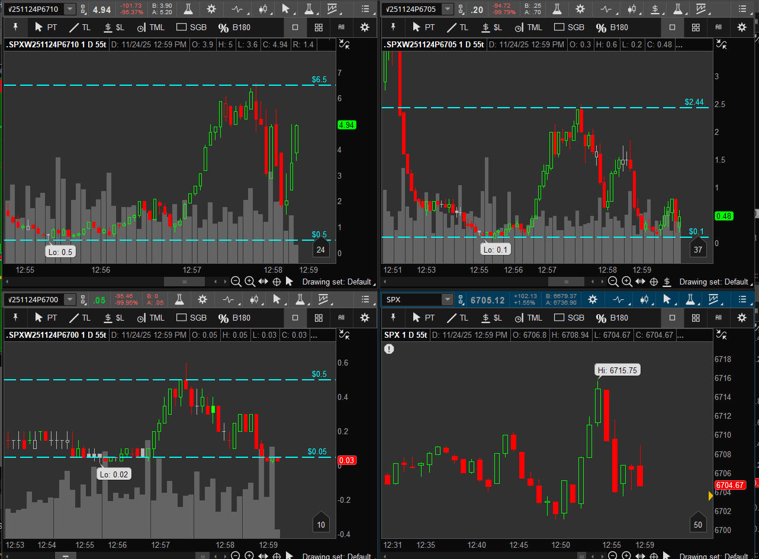
Task: Switch to the four-square grid view in P6705 toolbar
Action: pyautogui.click(x=696, y=27)
